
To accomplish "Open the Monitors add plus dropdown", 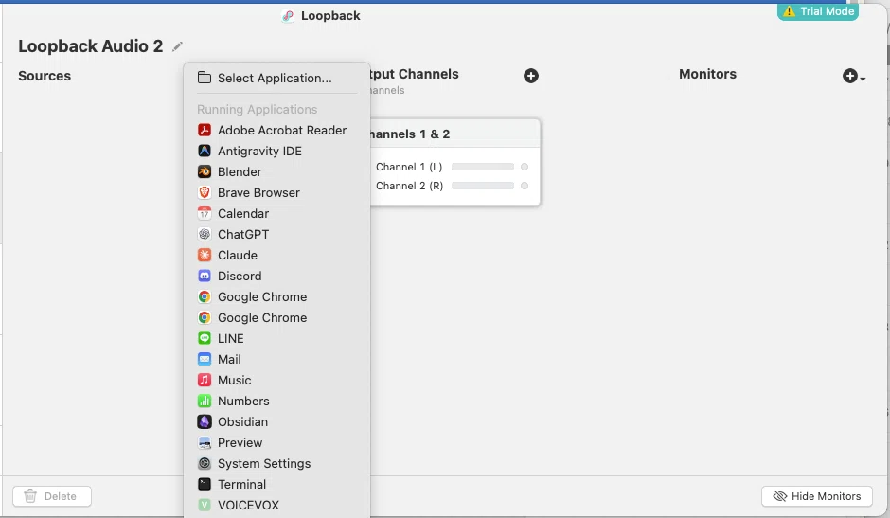I will [x=853, y=76].
